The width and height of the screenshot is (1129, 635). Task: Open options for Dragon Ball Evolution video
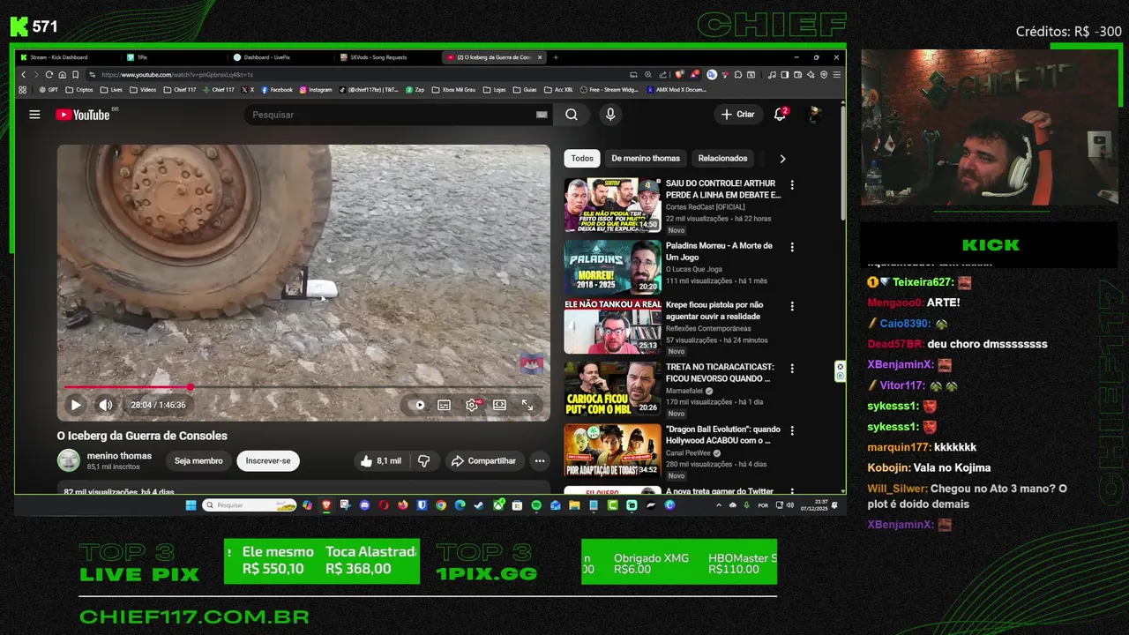point(792,430)
